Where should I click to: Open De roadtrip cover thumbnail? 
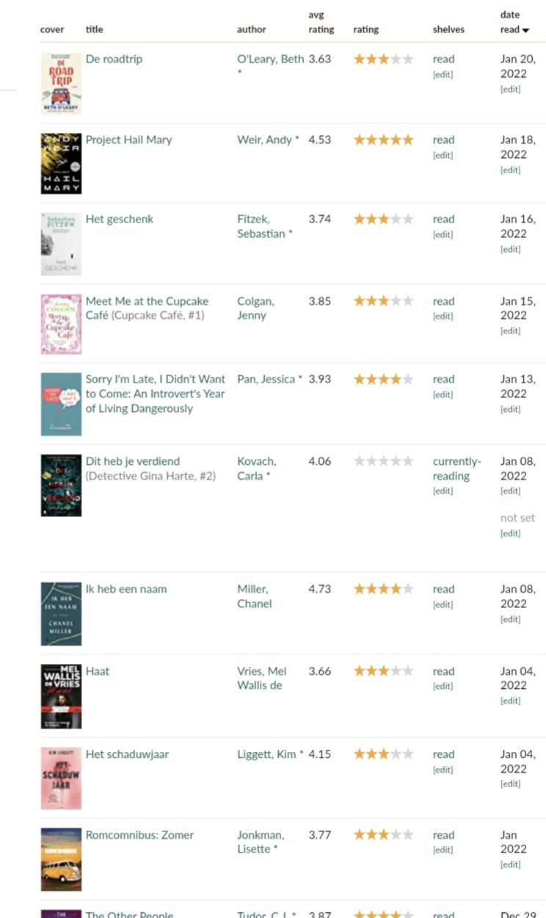pyautogui.click(x=61, y=83)
